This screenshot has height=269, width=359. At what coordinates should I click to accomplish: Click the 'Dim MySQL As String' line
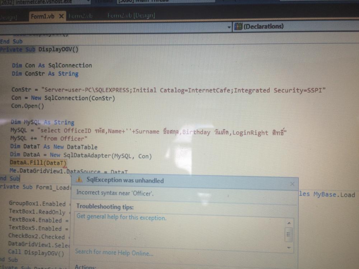(x=43, y=122)
